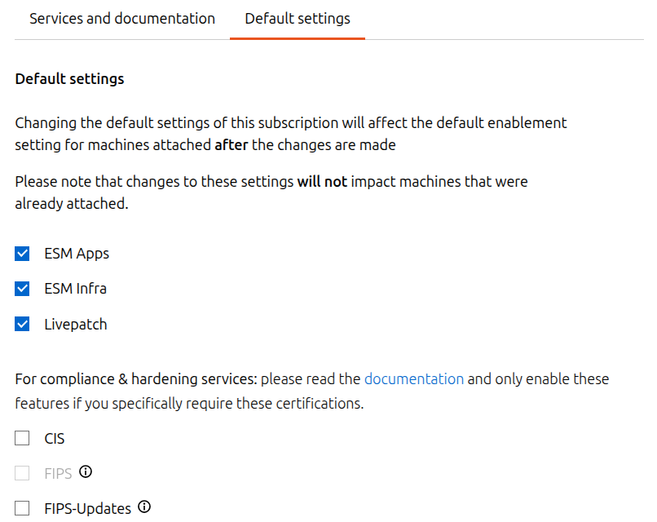
Task: Open the documentation link
Action: [414, 378]
